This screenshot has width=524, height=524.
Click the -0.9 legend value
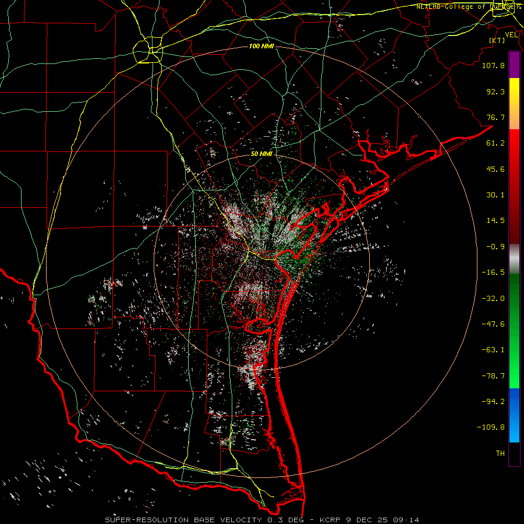[495, 247]
